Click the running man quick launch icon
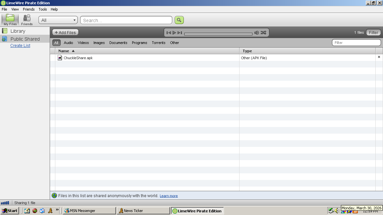383x215 pixels. [x=50, y=211]
